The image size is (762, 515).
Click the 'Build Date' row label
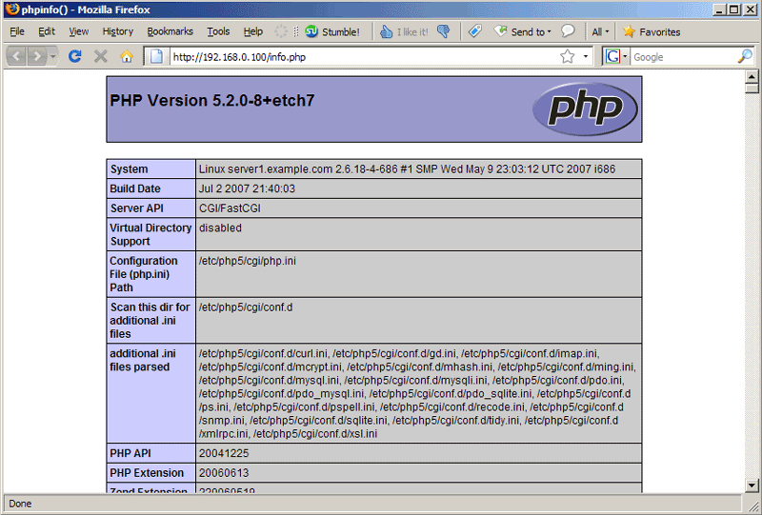(135, 188)
